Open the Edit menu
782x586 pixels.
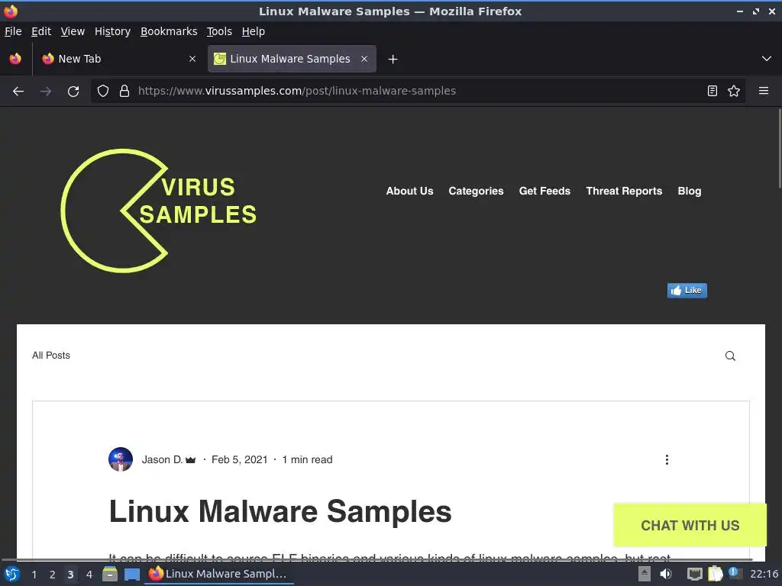tap(41, 31)
